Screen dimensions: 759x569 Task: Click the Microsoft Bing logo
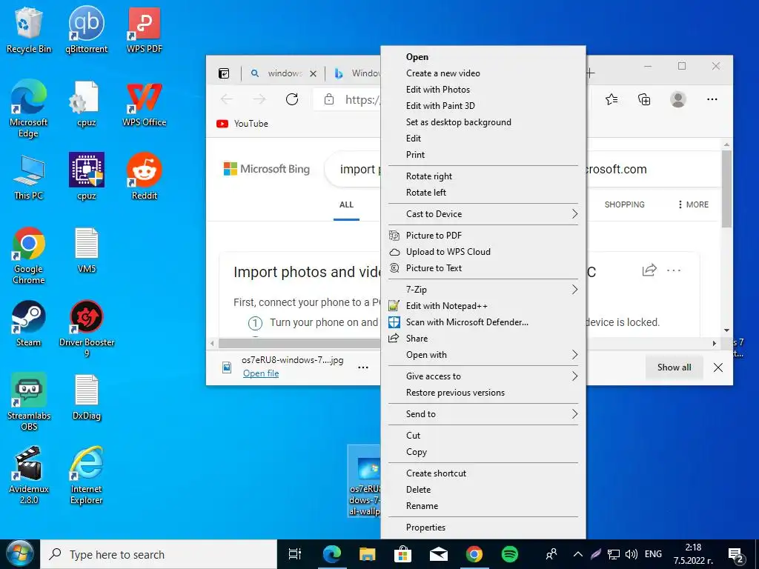(267, 169)
